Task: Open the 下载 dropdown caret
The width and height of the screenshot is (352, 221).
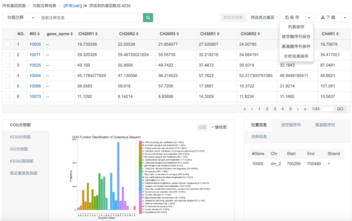Action: pyautogui.click(x=345, y=18)
